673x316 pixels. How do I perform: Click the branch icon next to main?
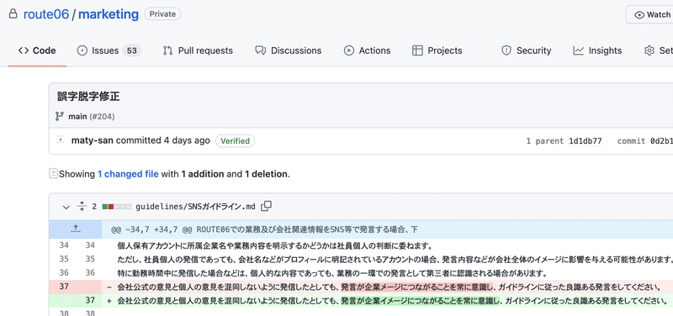[60, 116]
